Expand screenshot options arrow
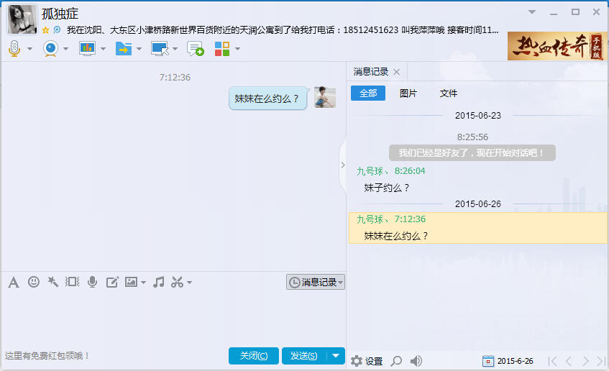The width and height of the screenshot is (609, 371). coord(190,282)
